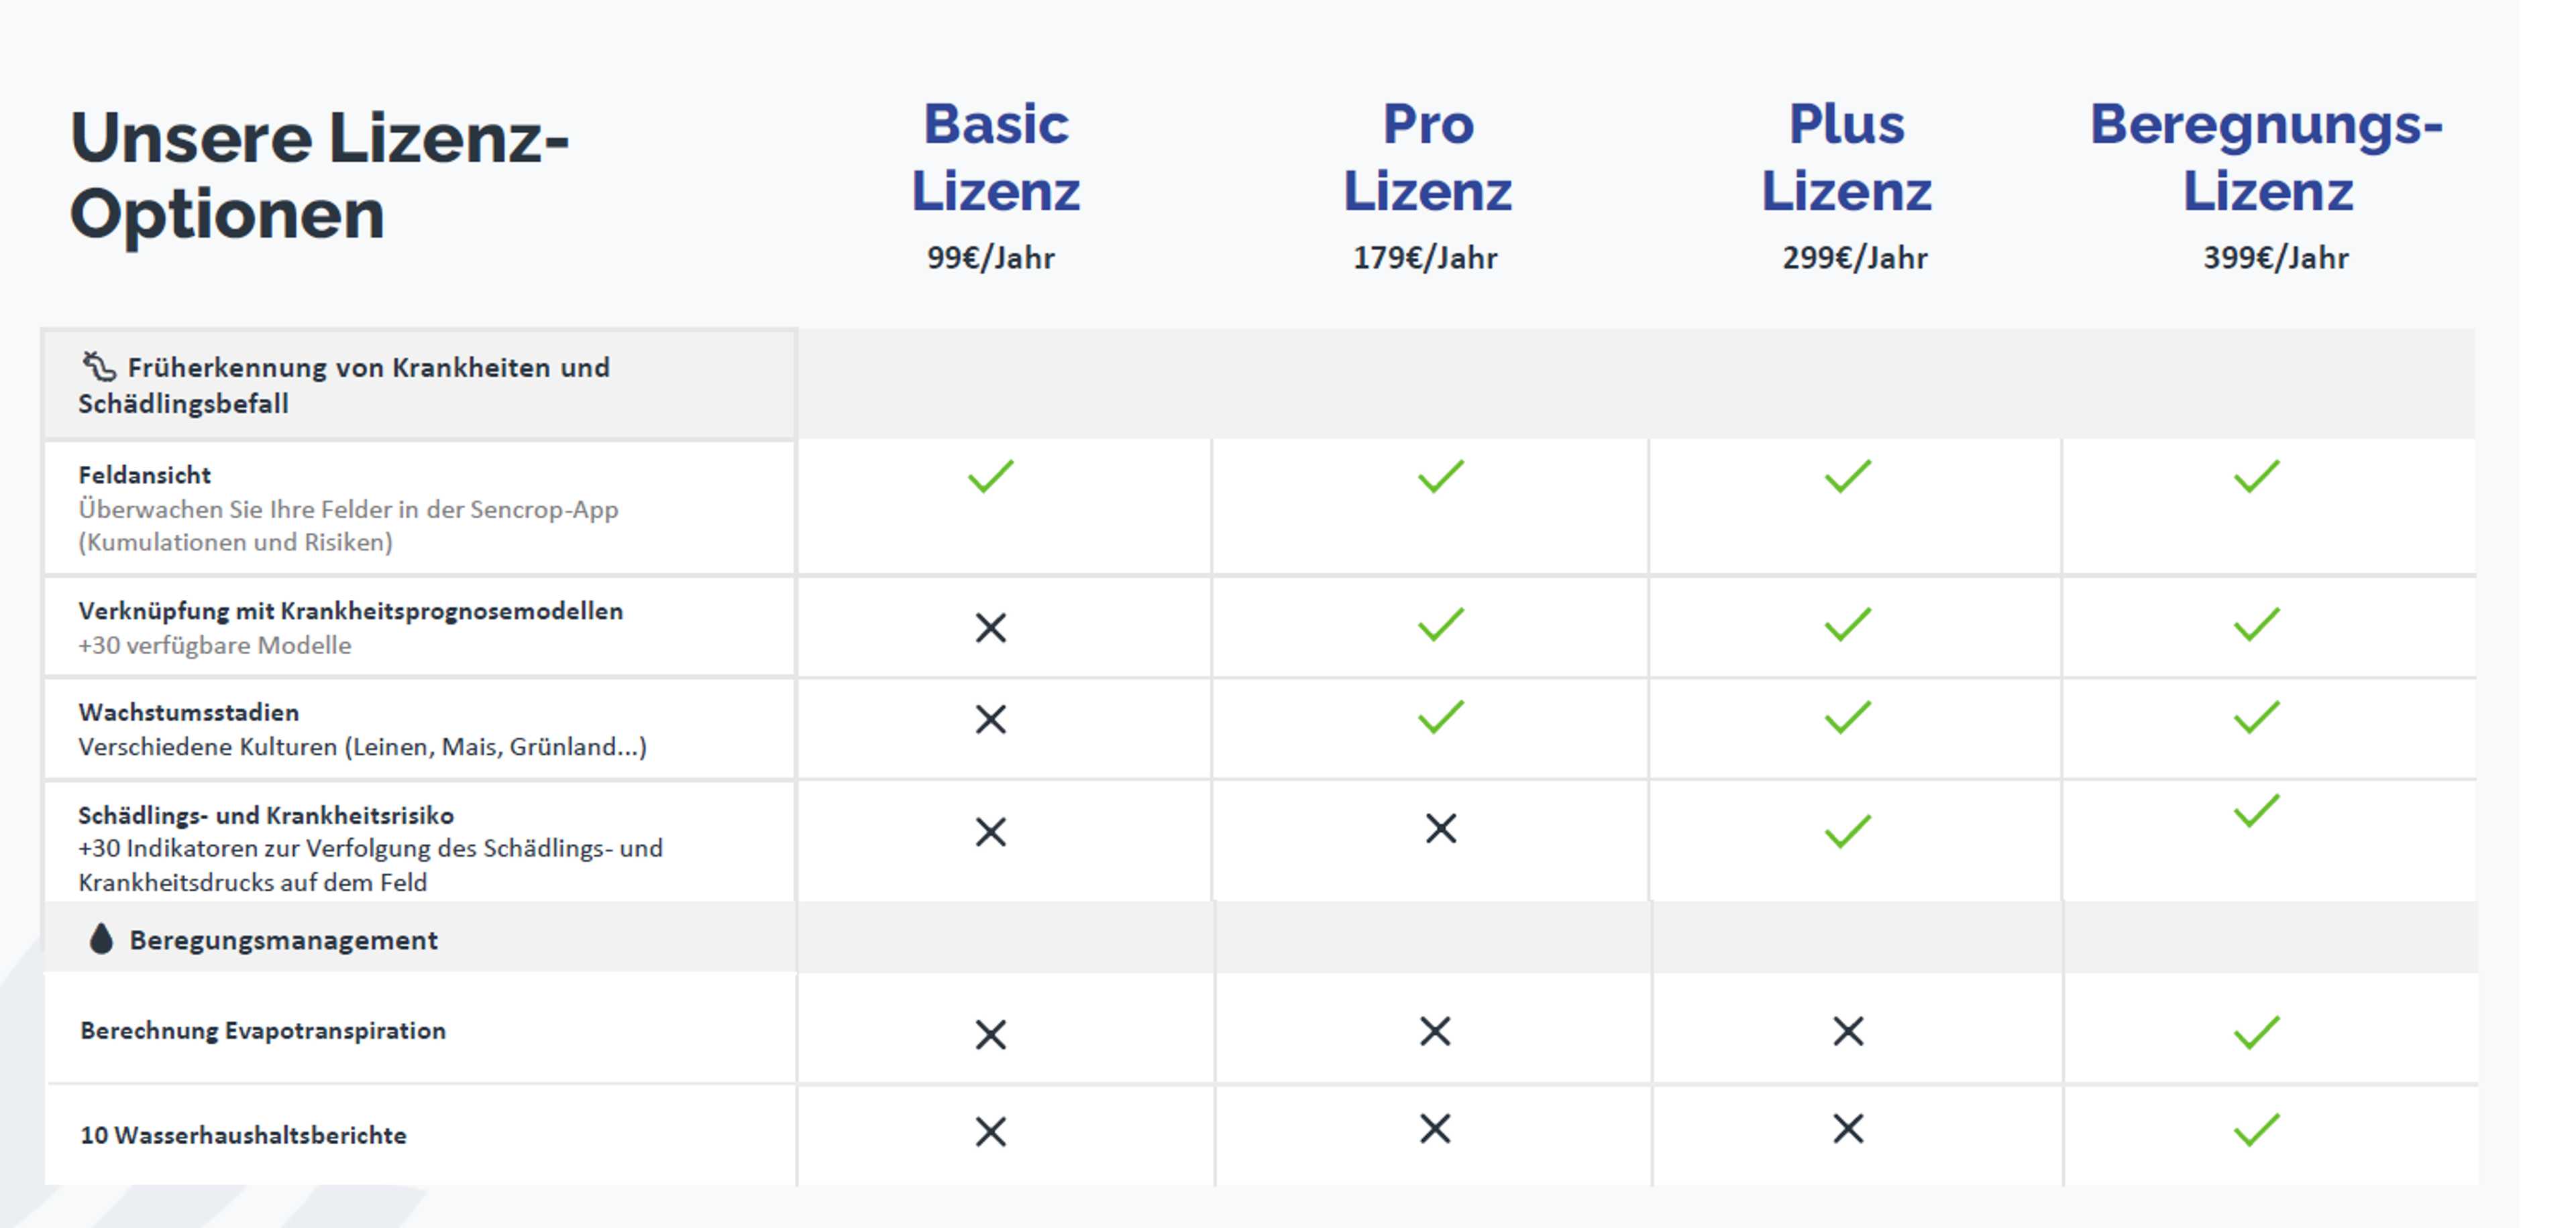
Task: Click the pest detection icon beside Früherkennung
Action: tap(99, 367)
